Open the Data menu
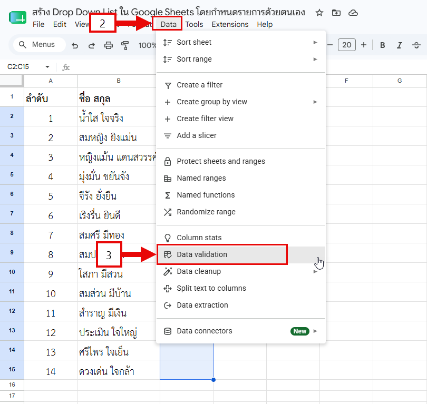427x404 pixels. coord(168,24)
